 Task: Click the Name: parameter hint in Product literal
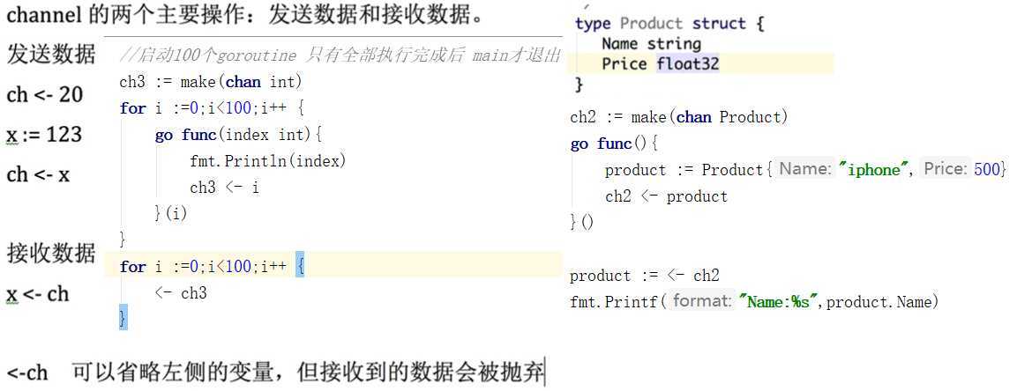pyautogui.click(x=805, y=170)
